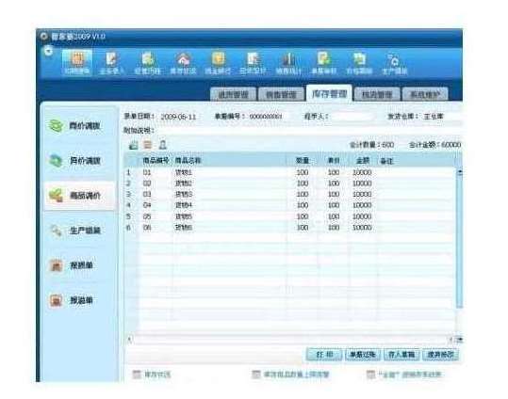
Task: Switch to the 进货管理 tab
Action: pos(233,94)
